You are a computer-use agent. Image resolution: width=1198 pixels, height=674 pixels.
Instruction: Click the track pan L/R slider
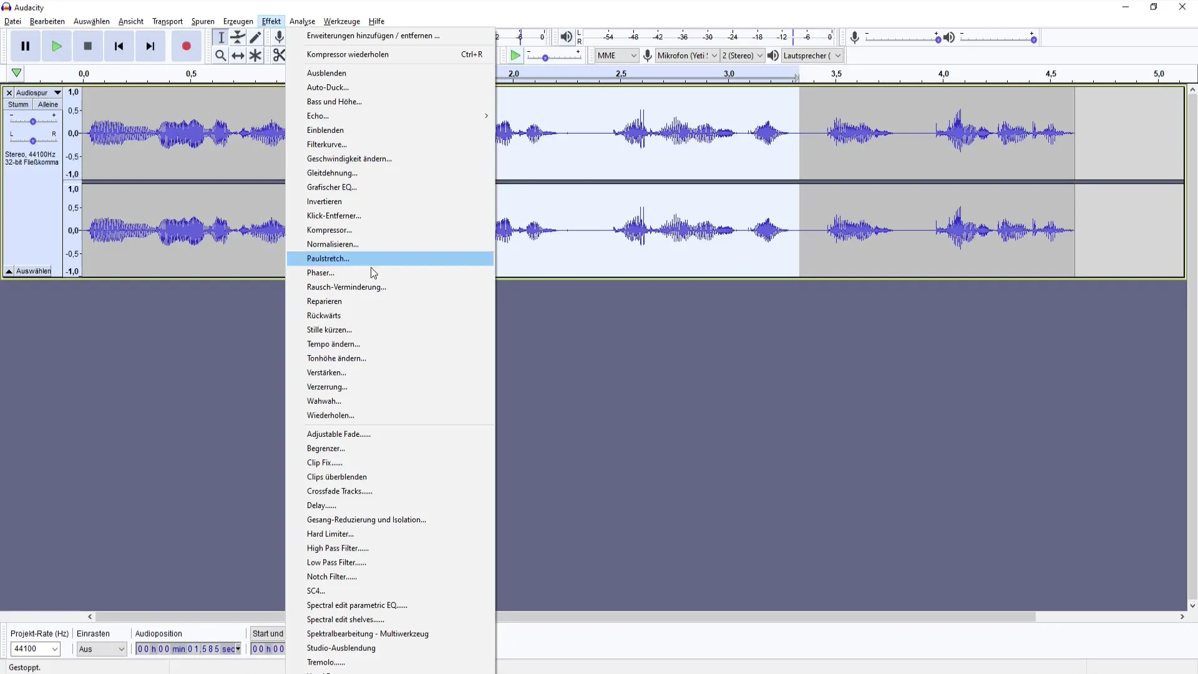(x=32, y=140)
